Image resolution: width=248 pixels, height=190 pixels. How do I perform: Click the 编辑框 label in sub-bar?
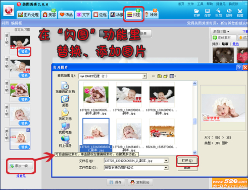pyautogui.click(x=17, y=23)
